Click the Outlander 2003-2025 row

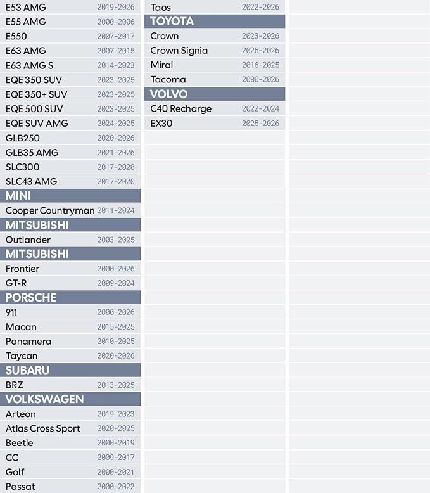pyautogui.click(x=70, y=240)
